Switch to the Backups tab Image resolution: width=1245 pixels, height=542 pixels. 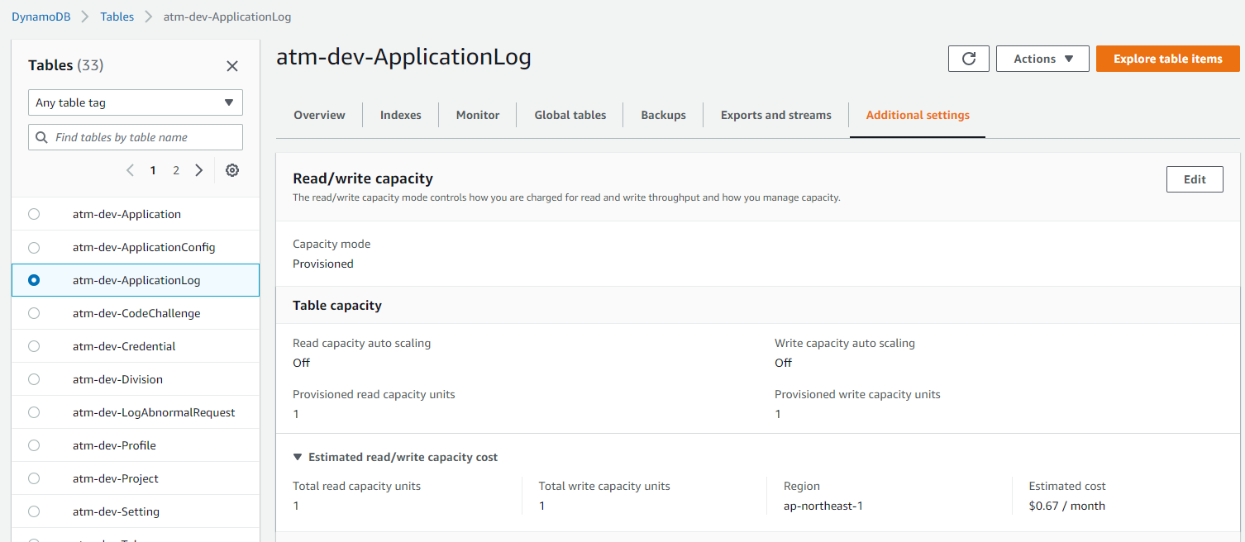663,115
